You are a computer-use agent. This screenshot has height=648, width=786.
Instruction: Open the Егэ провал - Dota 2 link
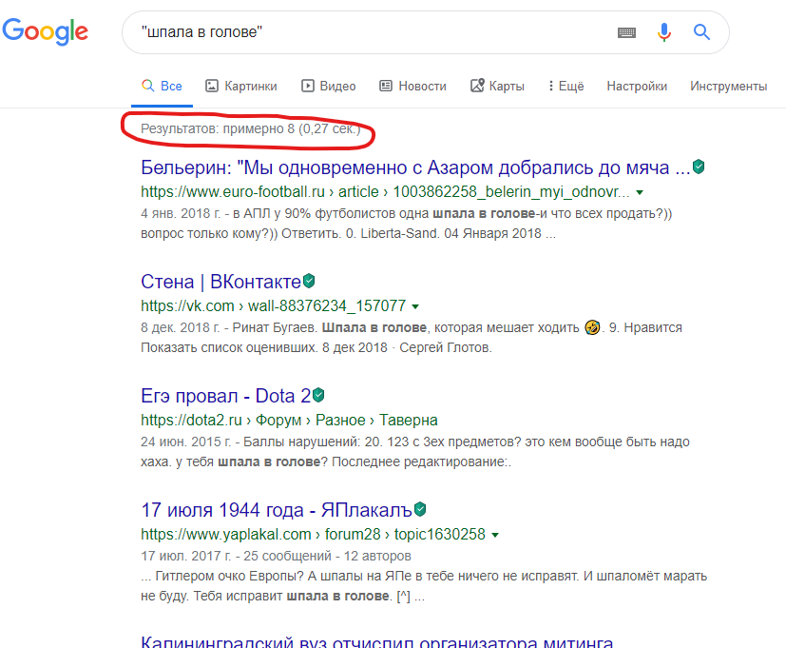[225, 395]
